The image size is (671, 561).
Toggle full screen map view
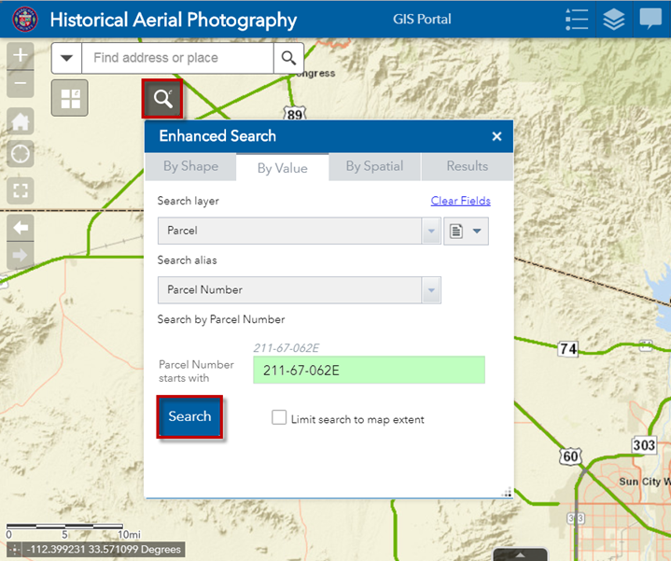click(x=21, y=190)
